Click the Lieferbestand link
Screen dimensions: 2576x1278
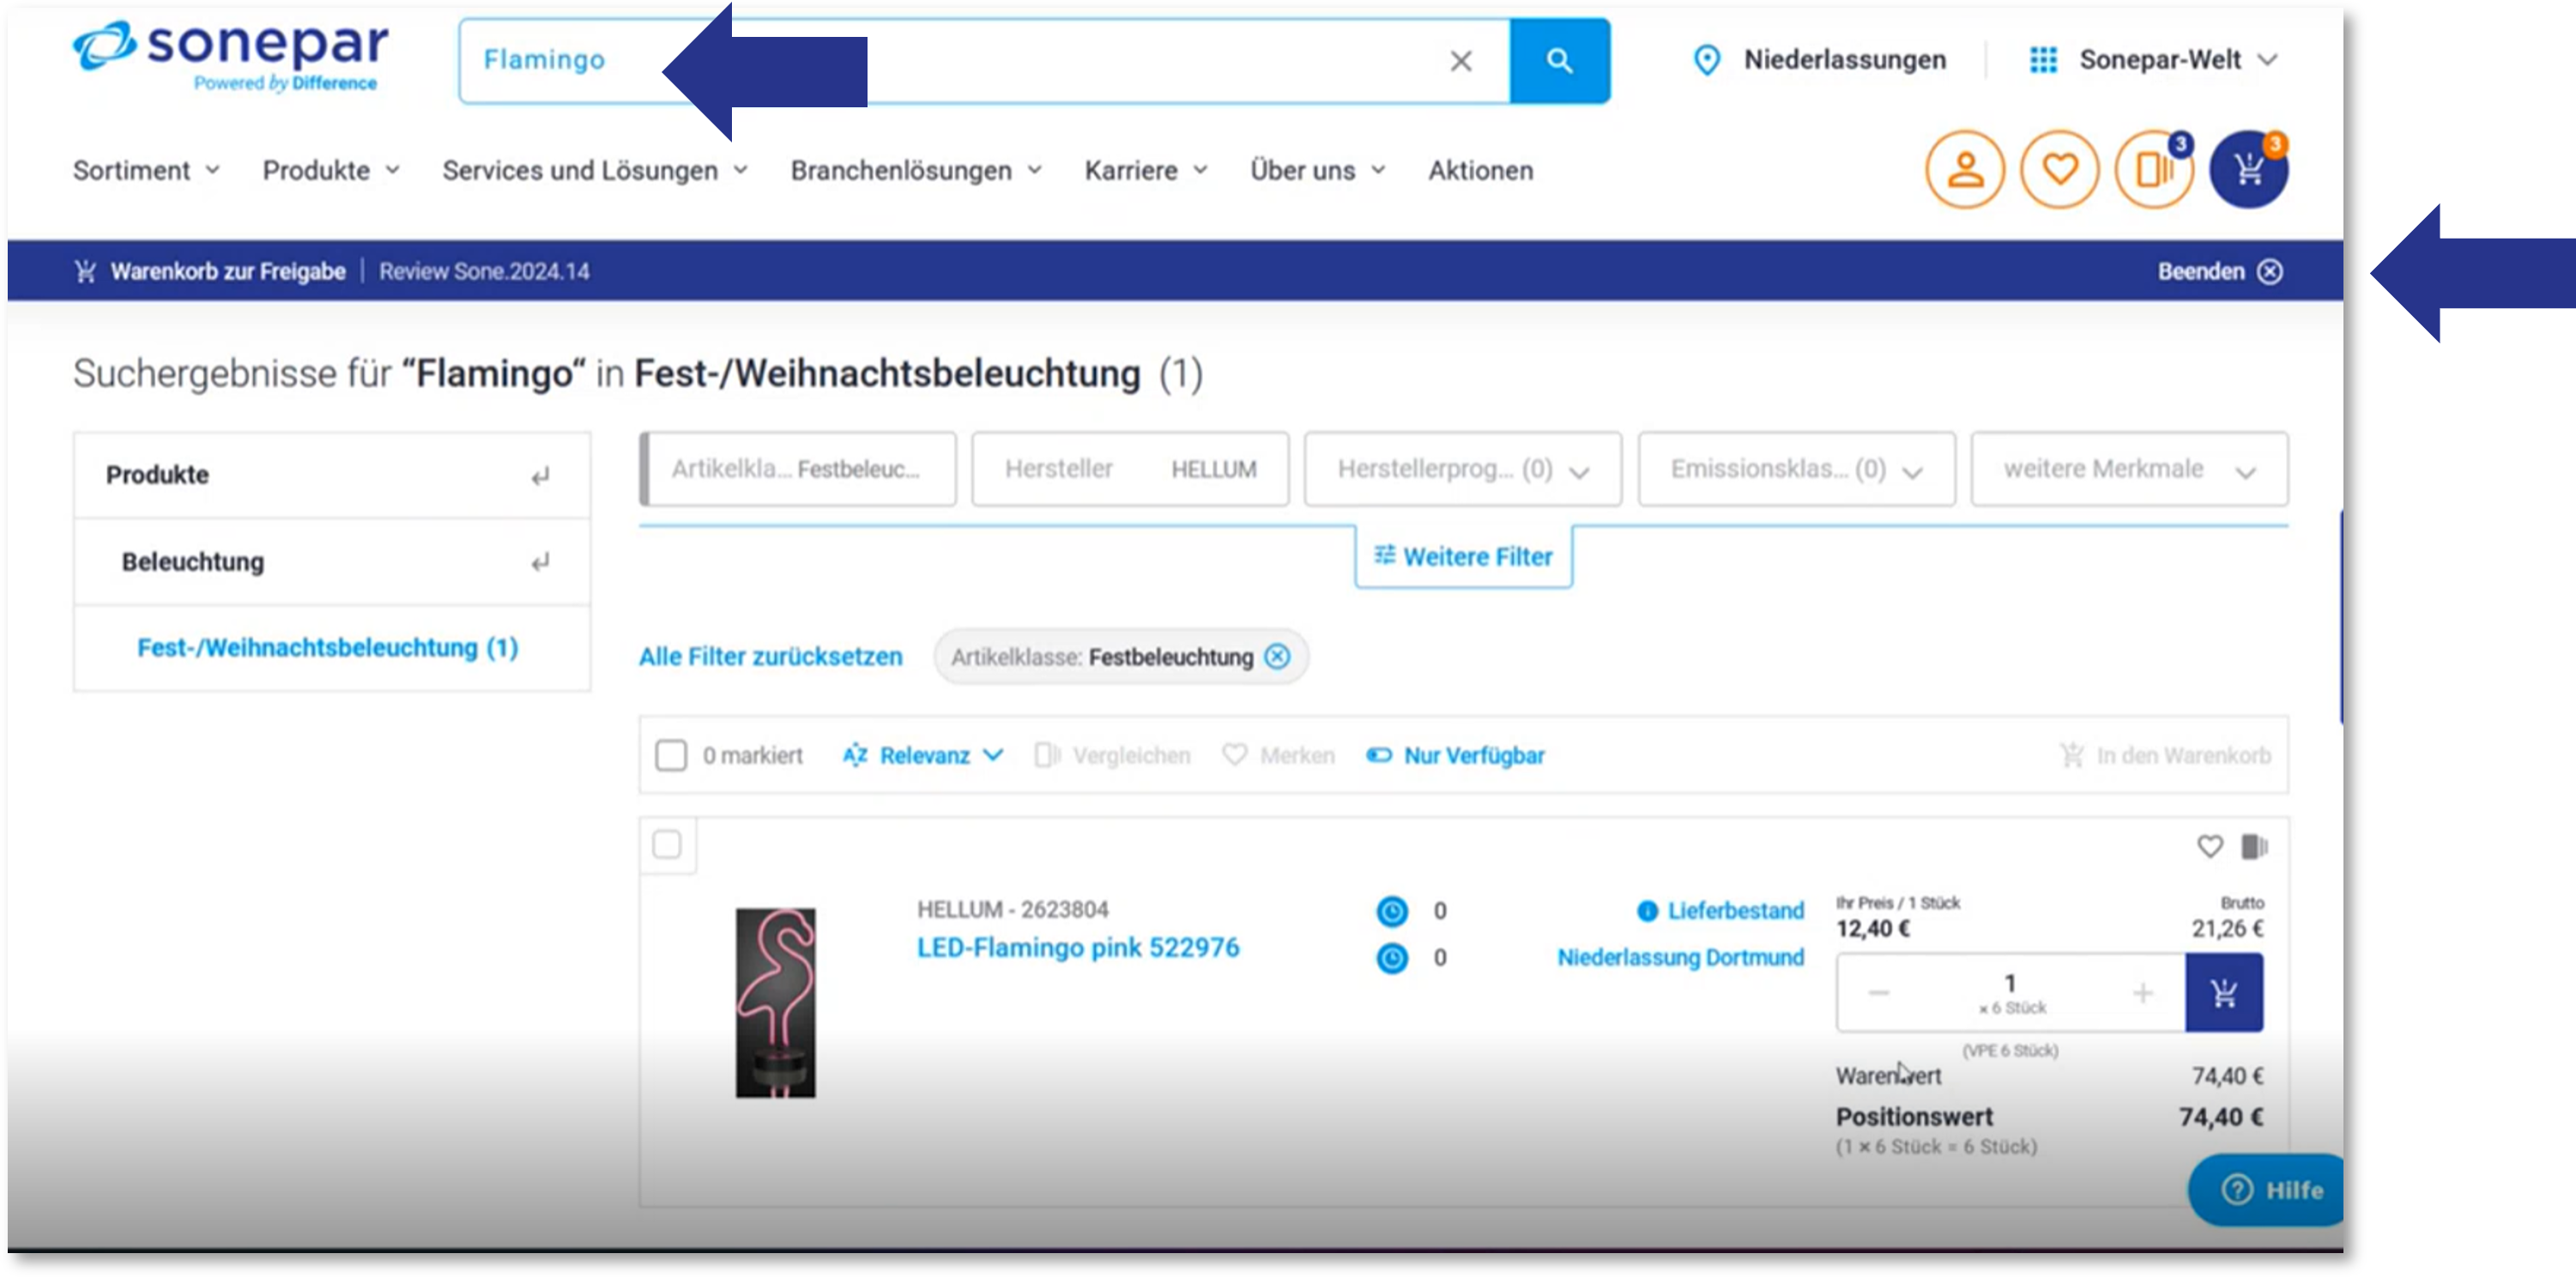pos(1735,910)
